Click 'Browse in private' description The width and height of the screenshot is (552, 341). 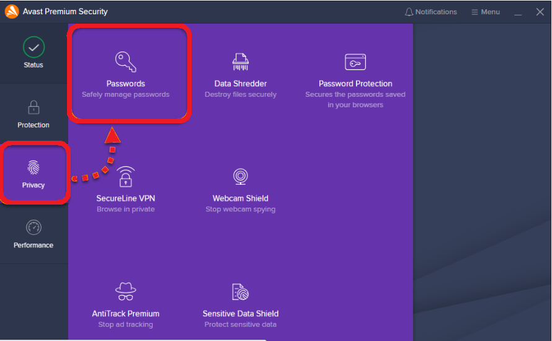click(x=126, y=209)
